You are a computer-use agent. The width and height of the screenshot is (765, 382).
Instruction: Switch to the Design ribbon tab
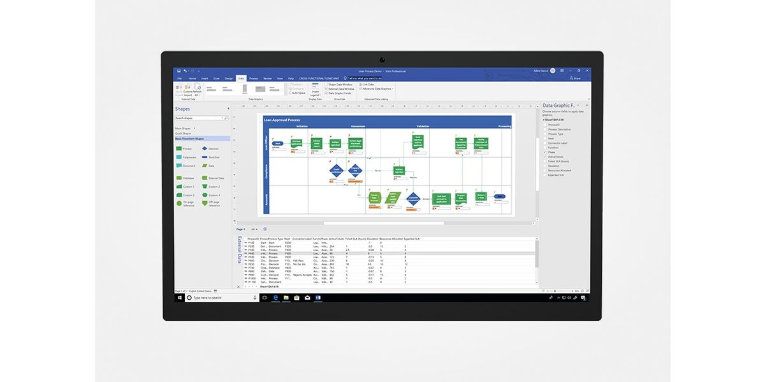[228, 78]
